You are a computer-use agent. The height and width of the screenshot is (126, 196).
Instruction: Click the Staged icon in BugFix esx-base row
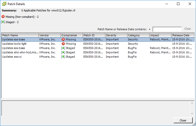(63, 48)
